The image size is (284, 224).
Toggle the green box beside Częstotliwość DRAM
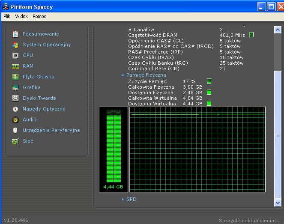tap(251, 35)
